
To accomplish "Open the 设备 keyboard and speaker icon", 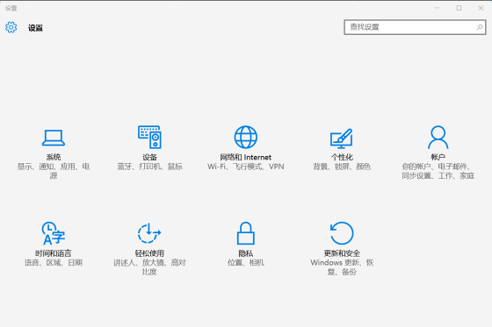I will coord(149,137).
